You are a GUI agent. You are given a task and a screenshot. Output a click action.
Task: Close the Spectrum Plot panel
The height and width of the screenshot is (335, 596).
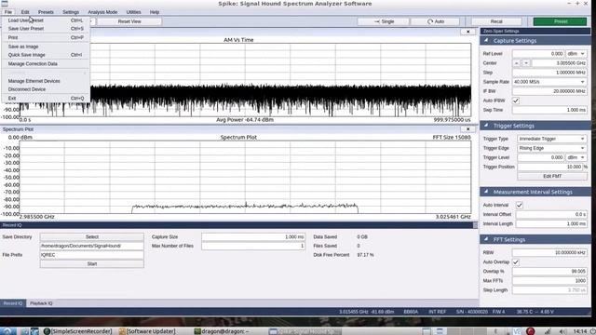467,129
